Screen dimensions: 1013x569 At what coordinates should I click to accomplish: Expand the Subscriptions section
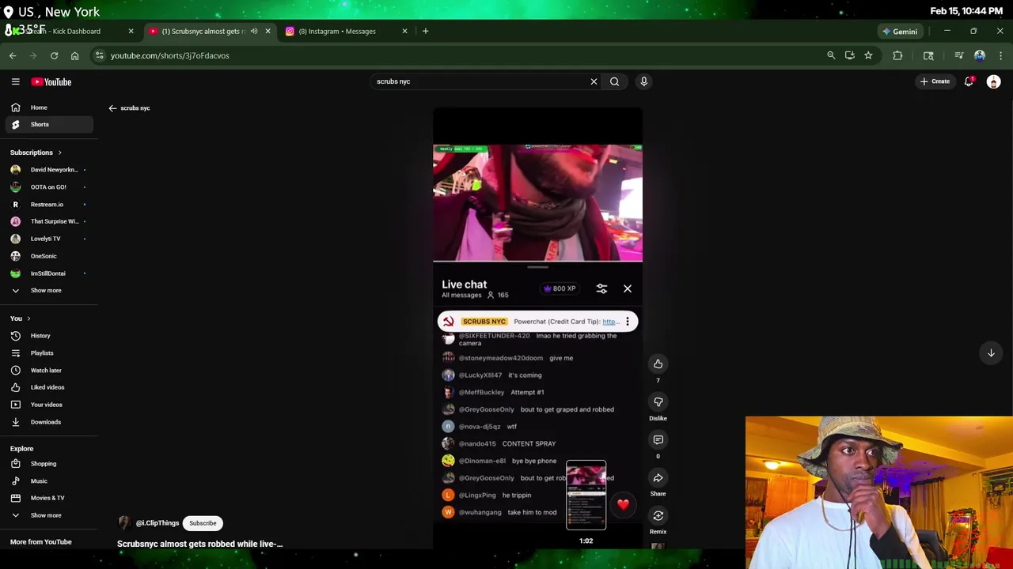tap(36, 153)
